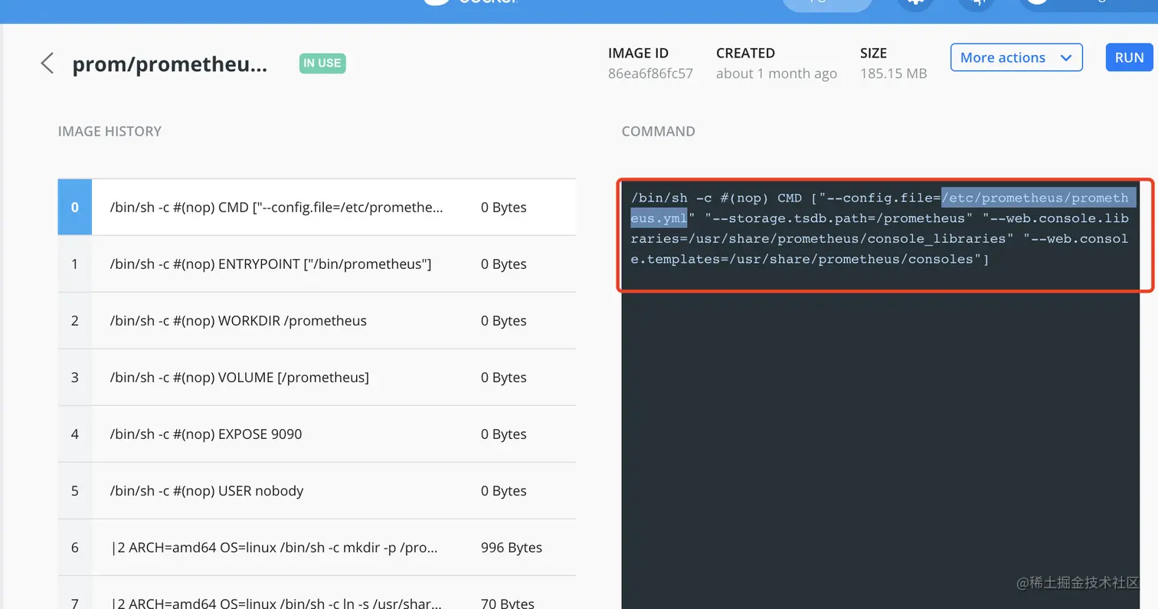The image size is (1158, 609).
Task: Click the 70 Bytes size value
Action: pyautogui.click(x=507, y=603)
